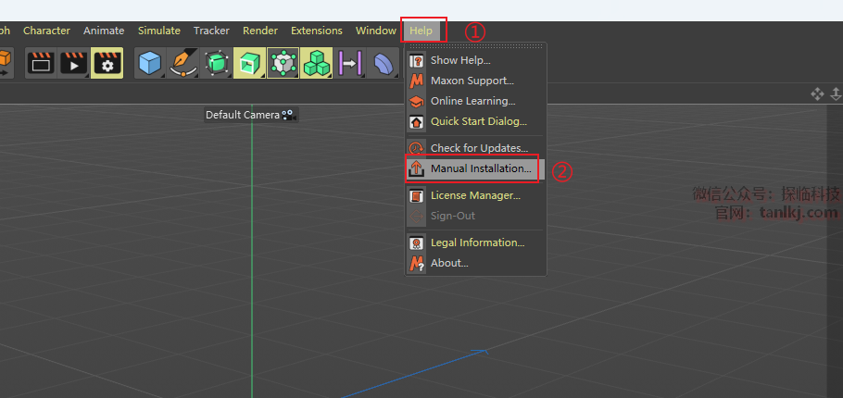The height and width of the screenshot is (398, 843).
Task: Select the Spline Pen tool icon
Action: 182,63
